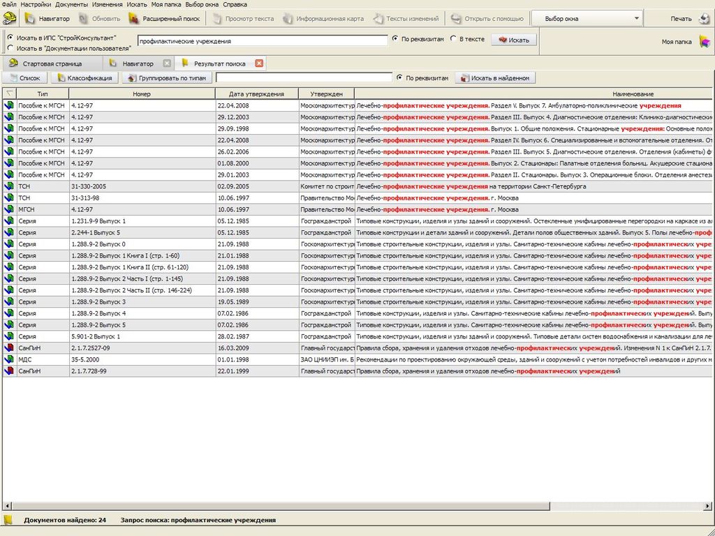Open the Настройки menu
This screenshot has height=536, width=715.
coord(36,5)
